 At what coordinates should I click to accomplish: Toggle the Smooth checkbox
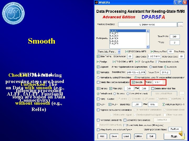tap(133, 82)
